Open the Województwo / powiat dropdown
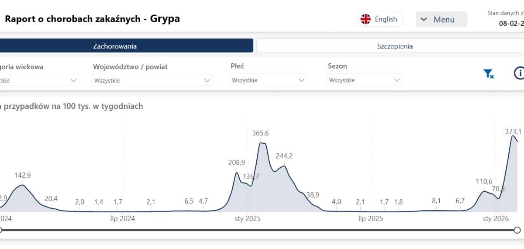 153,80
